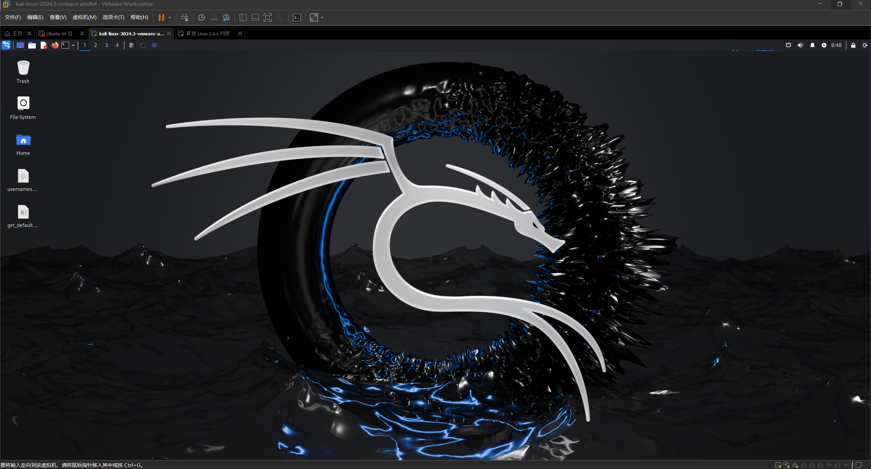Image resolution: width=871 pixels, height=469 pixels.
Task: Open the 虚拟机(M) menu
Action: [x=84, y=17]
